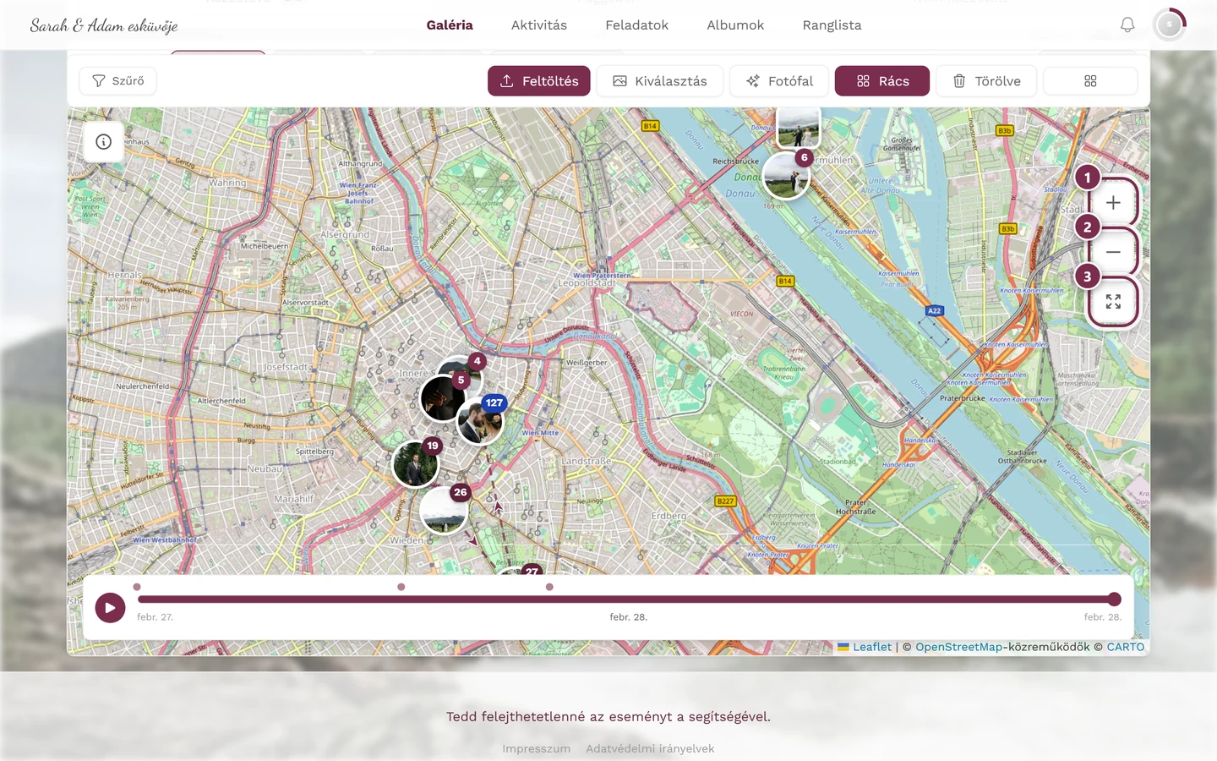This screenshot has height=761, width=1217.
Task: Open the Impresszum footer link
Action: (x=537, y=748)
